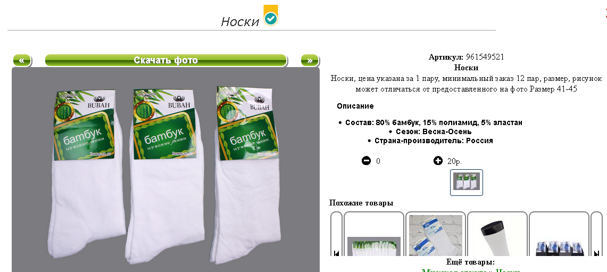Increase quantity with the plus icon

(438, 160)
